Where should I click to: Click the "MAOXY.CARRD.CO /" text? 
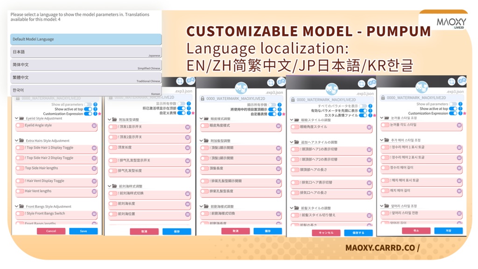coord(383,248)
